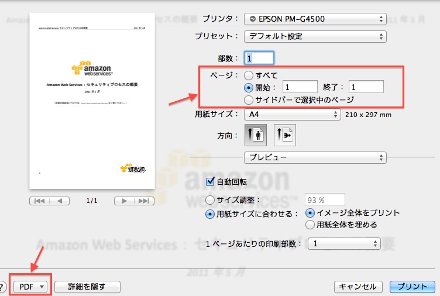The width and height of the screenshot is (440, 296).
Task: Toggle the 自動回転 checkbox
Action: (210, 182)
